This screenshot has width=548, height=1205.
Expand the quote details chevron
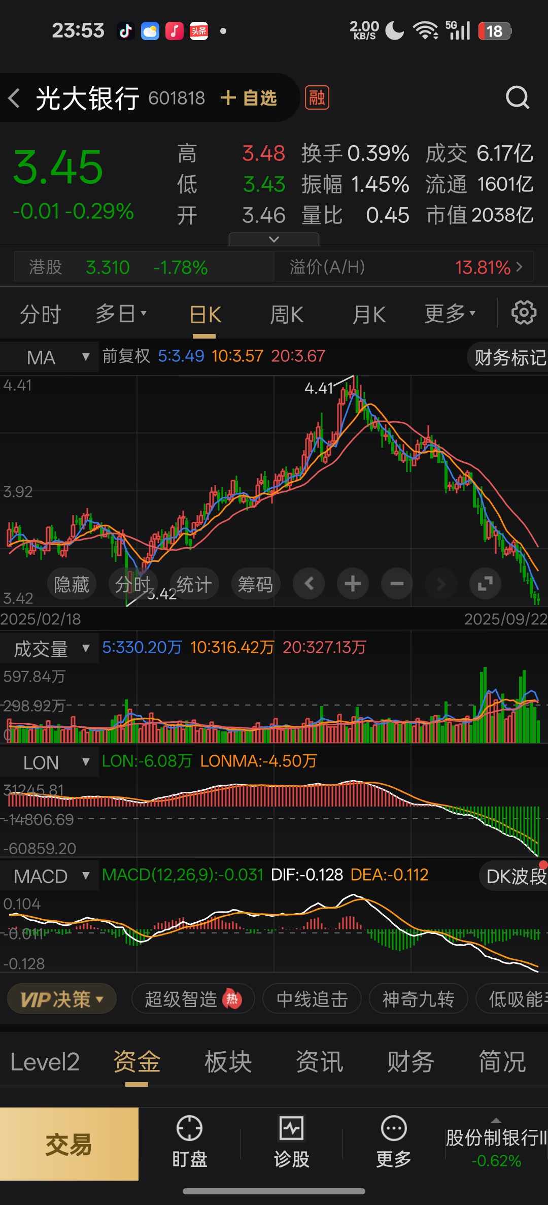(274, 239)
